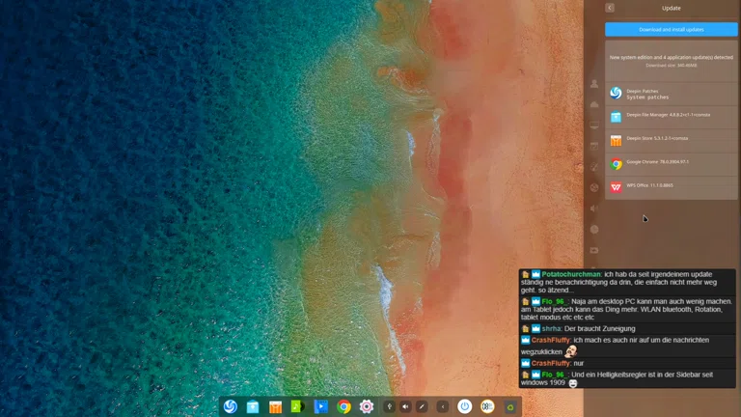Open the USB mount tray icon

pyautogui.click(x=389, y=406)
